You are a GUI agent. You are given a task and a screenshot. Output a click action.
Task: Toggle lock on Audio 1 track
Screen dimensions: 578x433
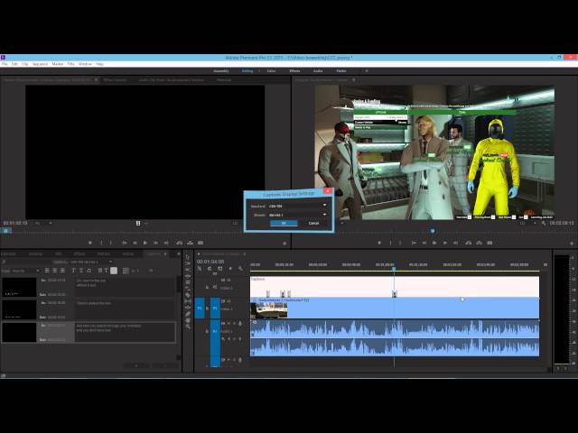(x=207, y=331)
